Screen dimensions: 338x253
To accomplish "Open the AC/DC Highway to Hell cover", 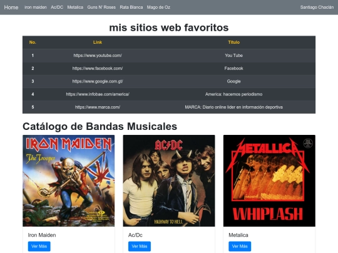I will click(x=169, y=181).
